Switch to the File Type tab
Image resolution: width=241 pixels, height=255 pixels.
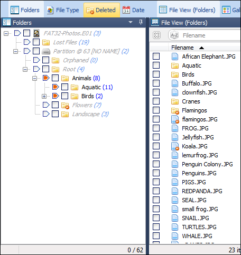63,10
